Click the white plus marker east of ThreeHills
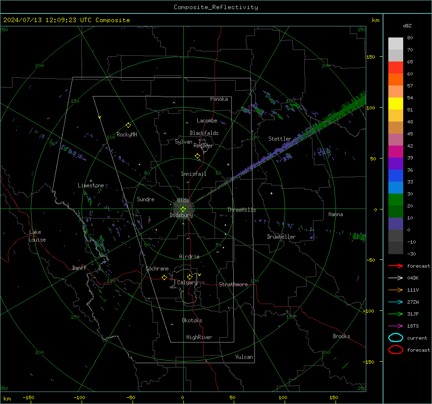This screenshot has width=432, height=404. (271, 193)
